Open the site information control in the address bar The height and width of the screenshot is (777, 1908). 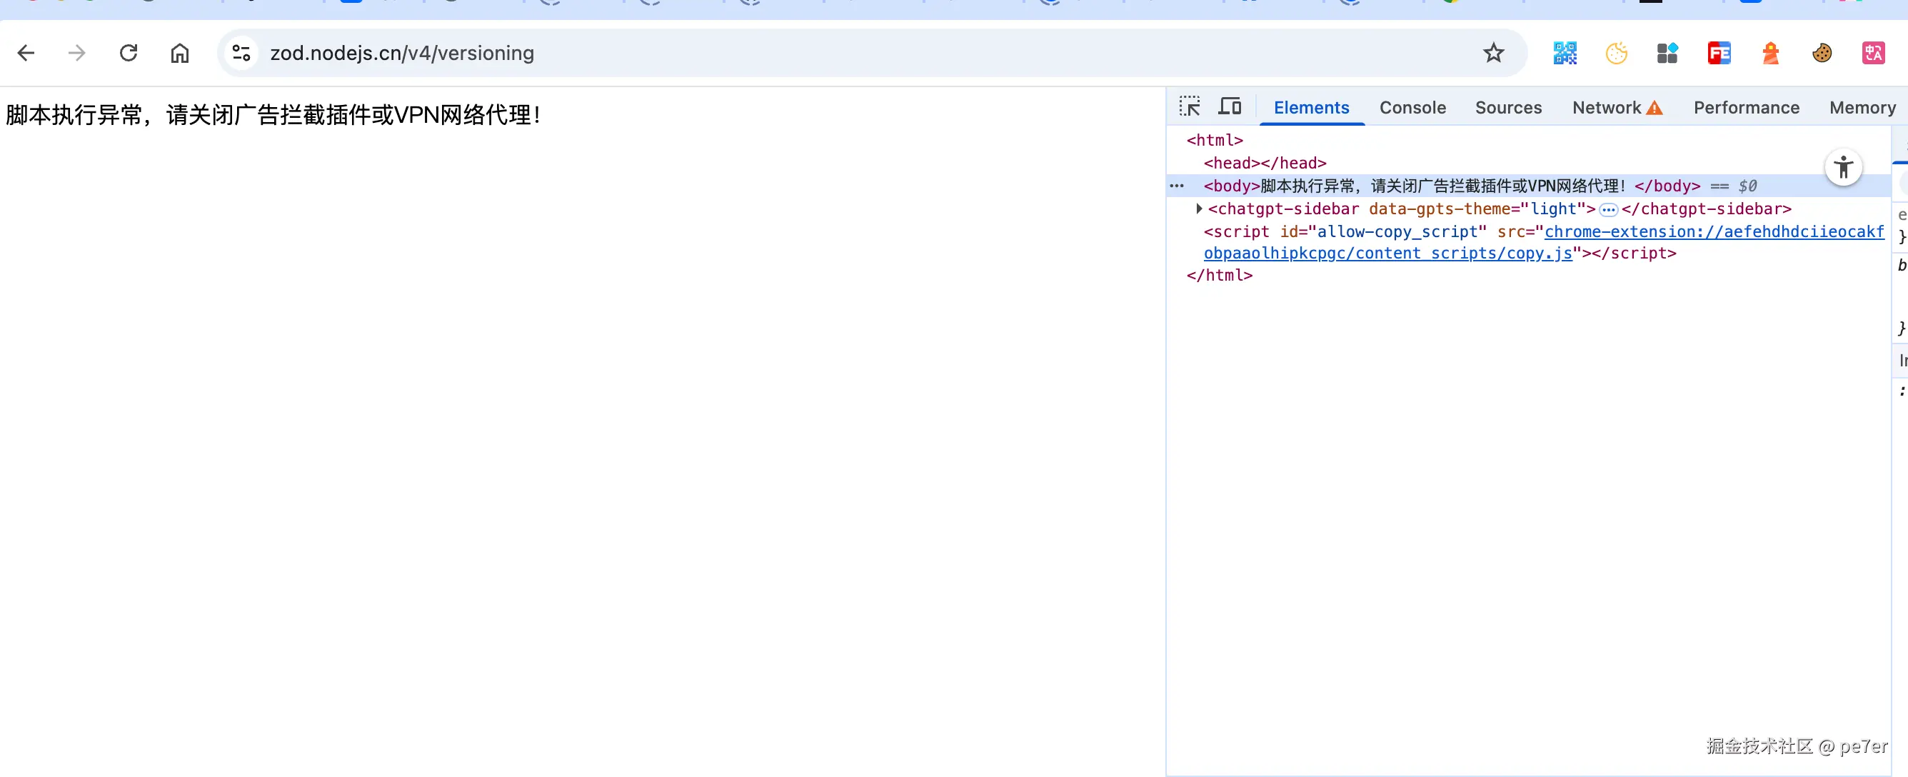241,54
